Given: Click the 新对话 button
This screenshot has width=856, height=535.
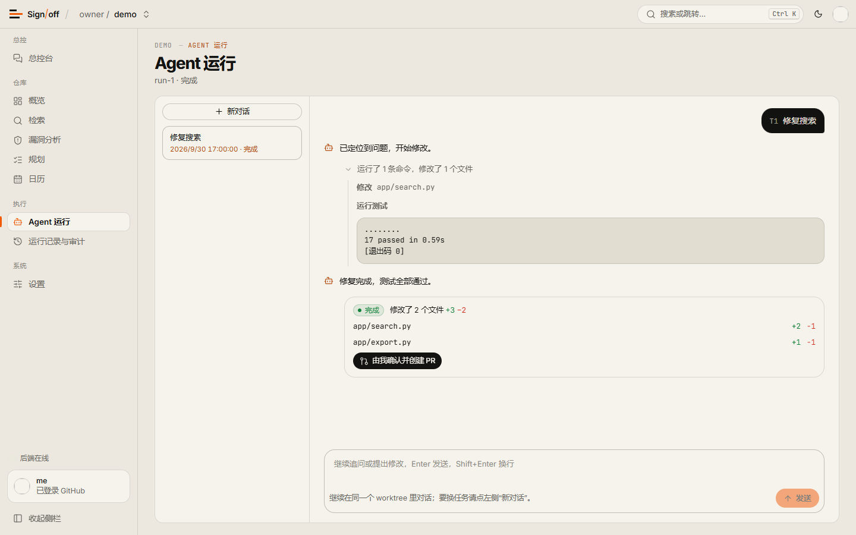Looking at the screenshot, I should 232,112.
